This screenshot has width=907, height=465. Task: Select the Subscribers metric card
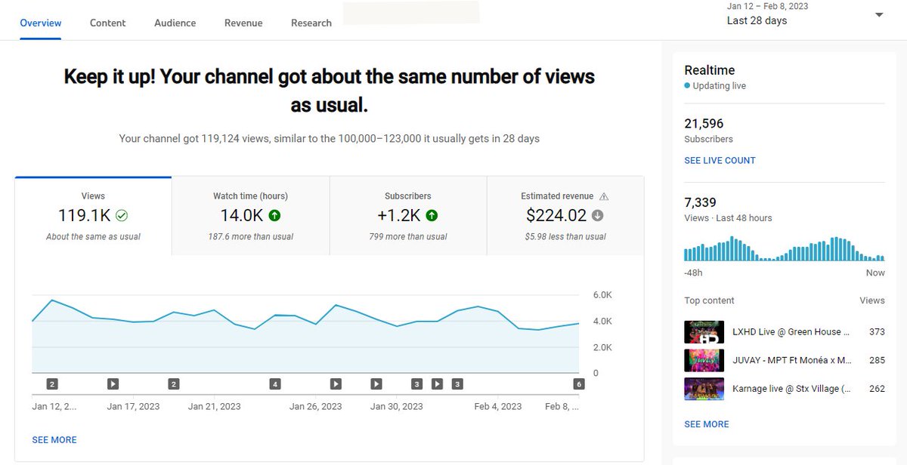(x=408, y=215)
